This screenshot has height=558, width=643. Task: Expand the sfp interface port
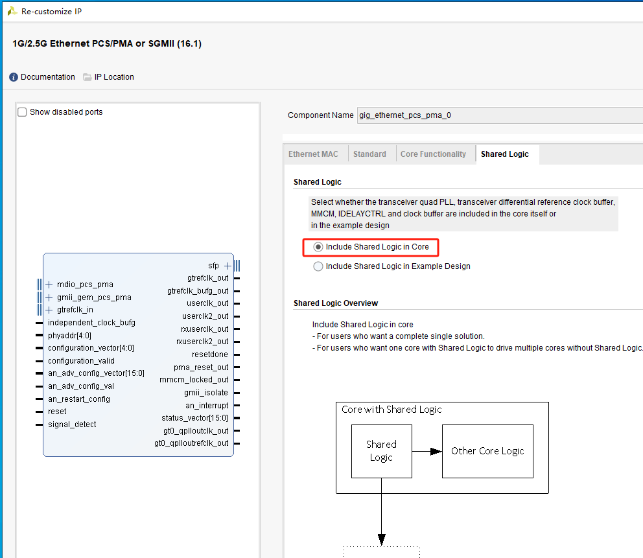(228, 266)
